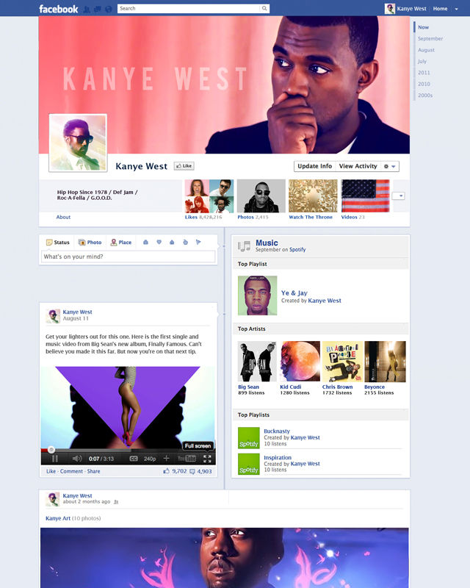Pause the Big Sean video
The width and height of the screenshot is (470, 588).
point(55,459)
